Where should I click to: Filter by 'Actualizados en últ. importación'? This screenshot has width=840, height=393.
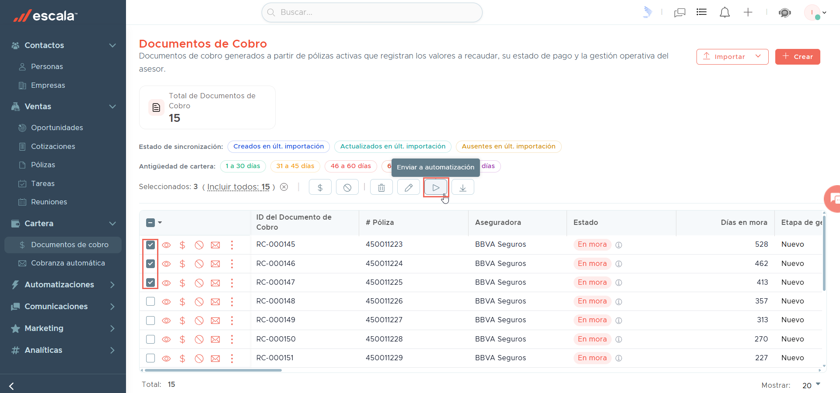pos(393,146)
